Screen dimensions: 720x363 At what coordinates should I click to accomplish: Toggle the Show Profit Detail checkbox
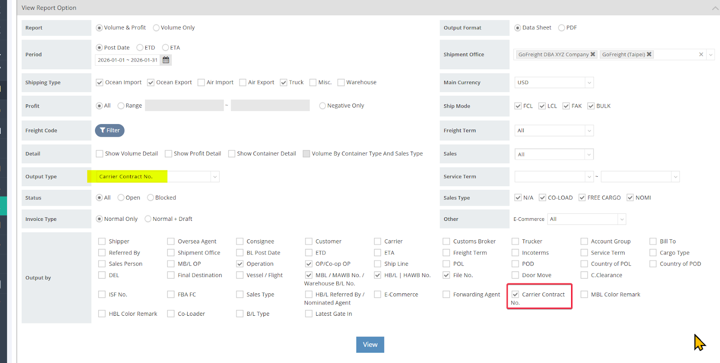pyautogui.click(x=168, y=154)
